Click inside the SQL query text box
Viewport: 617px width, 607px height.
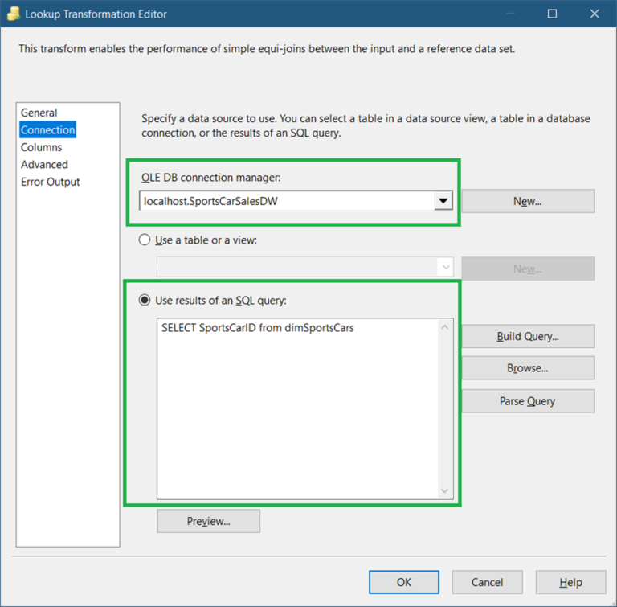297,410
